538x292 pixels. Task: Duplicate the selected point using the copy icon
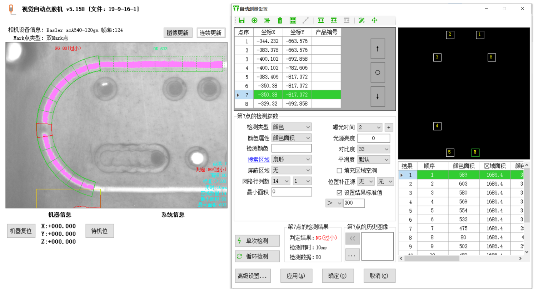(x=267, y=20)
